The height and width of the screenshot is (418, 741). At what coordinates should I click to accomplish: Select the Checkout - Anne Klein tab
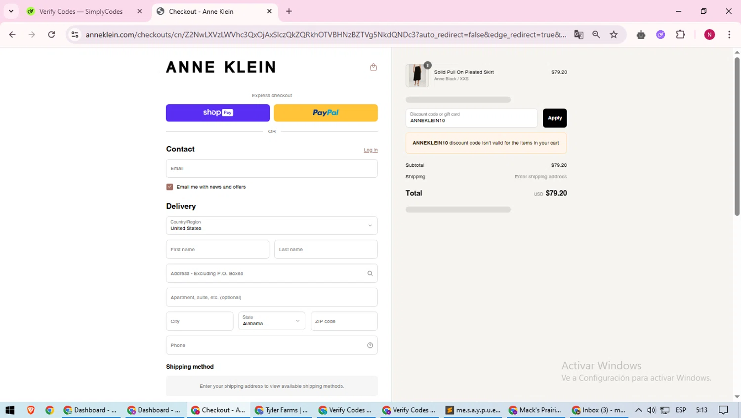[x=215, y=11]
